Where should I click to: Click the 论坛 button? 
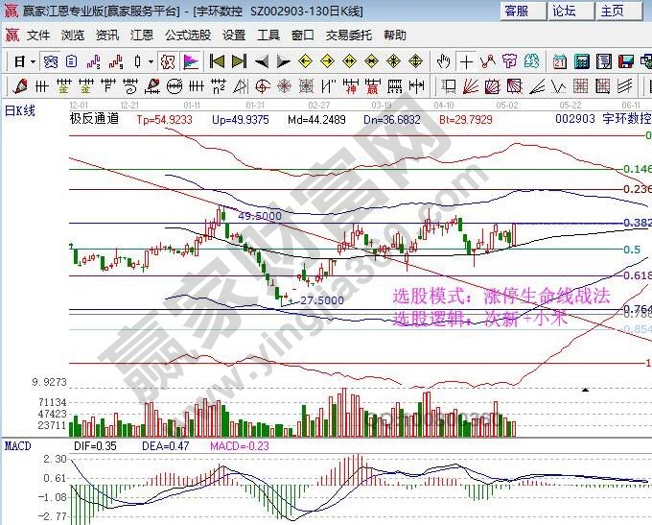pyautogui.click(x=564, y=11)
